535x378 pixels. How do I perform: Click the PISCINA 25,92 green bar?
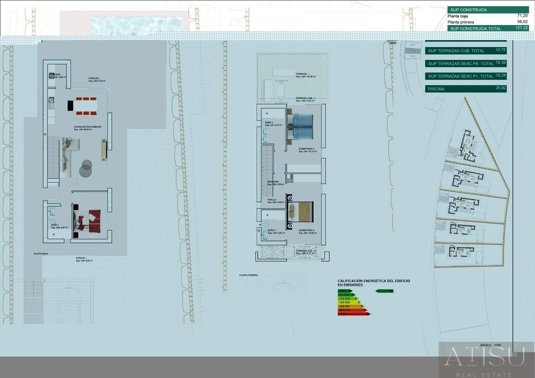466,89
